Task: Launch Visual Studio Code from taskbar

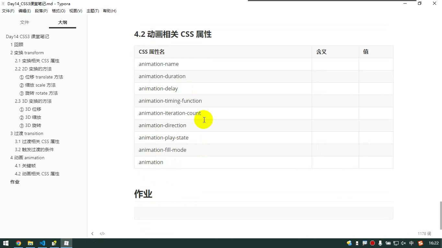Action: pyautogui.click(x=42, y=243)
